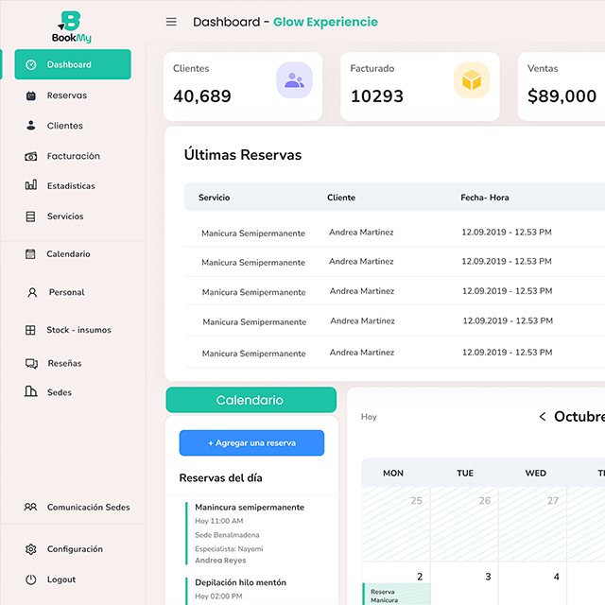
Task: Toggle the hamburger menu icon
Action: [x=171, y=22]
